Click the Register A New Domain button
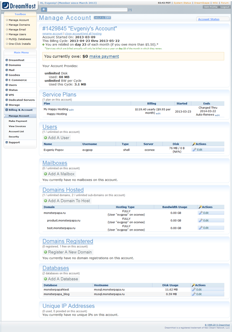 (x=68, y=252)
